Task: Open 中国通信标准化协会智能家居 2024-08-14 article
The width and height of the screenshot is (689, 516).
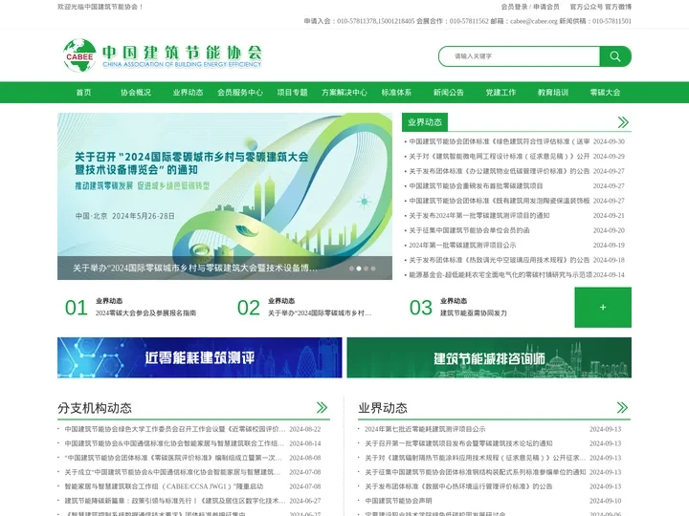Action: (174, 443)
